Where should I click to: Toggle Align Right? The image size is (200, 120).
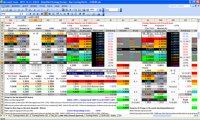[49, 14]
